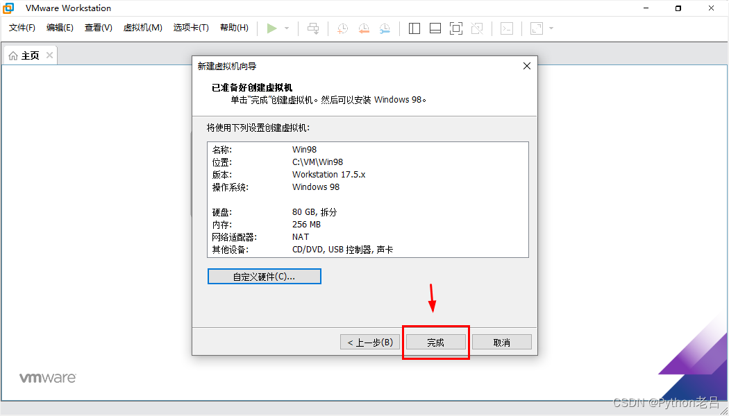729x416 pixels.
Task: Click the 取消 button in the wizard
Action: tap(502, 343)
